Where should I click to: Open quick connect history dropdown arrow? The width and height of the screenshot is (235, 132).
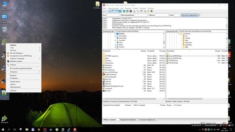[x=199, y=15]
